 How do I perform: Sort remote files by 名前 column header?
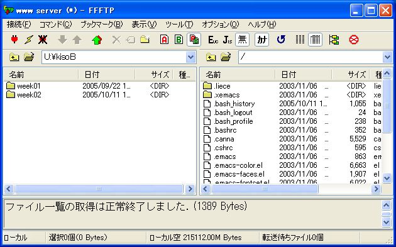(238, 75)
